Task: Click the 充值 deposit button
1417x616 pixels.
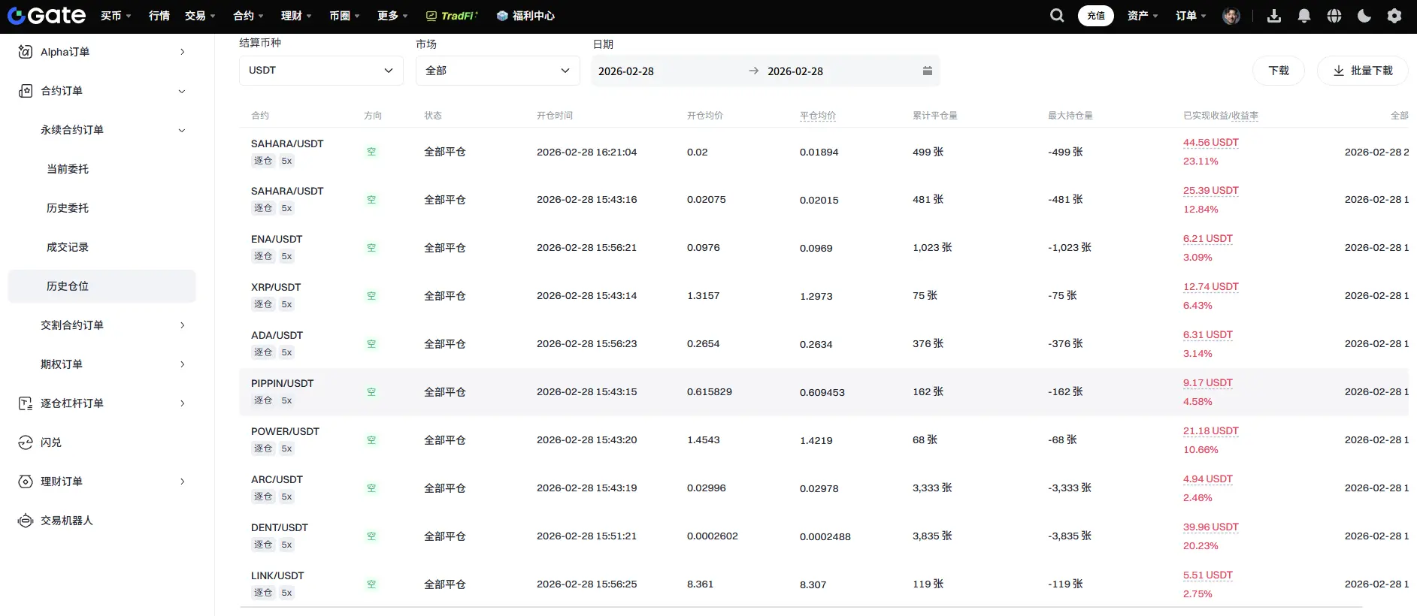Action: [x=1096, y=16]
